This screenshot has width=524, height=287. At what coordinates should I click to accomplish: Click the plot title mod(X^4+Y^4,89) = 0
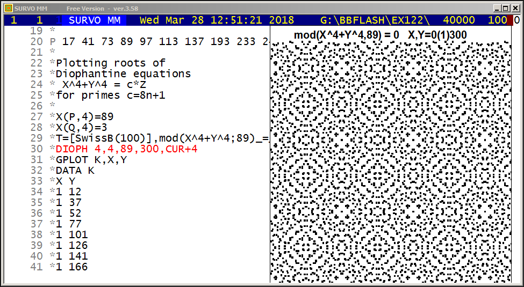tap(347, 35)
